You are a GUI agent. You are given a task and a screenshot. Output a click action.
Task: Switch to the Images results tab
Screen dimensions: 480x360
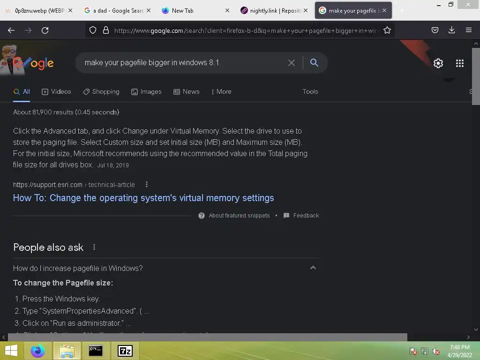click(146, 91)
